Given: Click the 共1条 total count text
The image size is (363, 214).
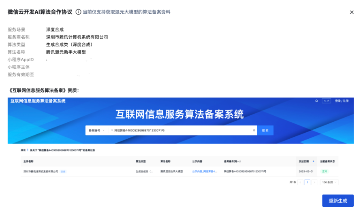Looking at the screenshot, I should (x=293, y=182).
